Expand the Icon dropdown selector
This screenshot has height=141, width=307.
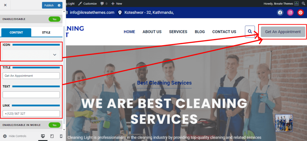click(x=55, y=55)
